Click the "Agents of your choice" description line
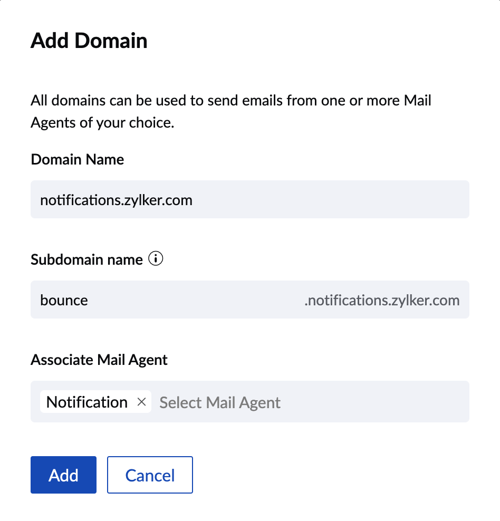This screenshot has height=521, width=500. click(102, 124)
